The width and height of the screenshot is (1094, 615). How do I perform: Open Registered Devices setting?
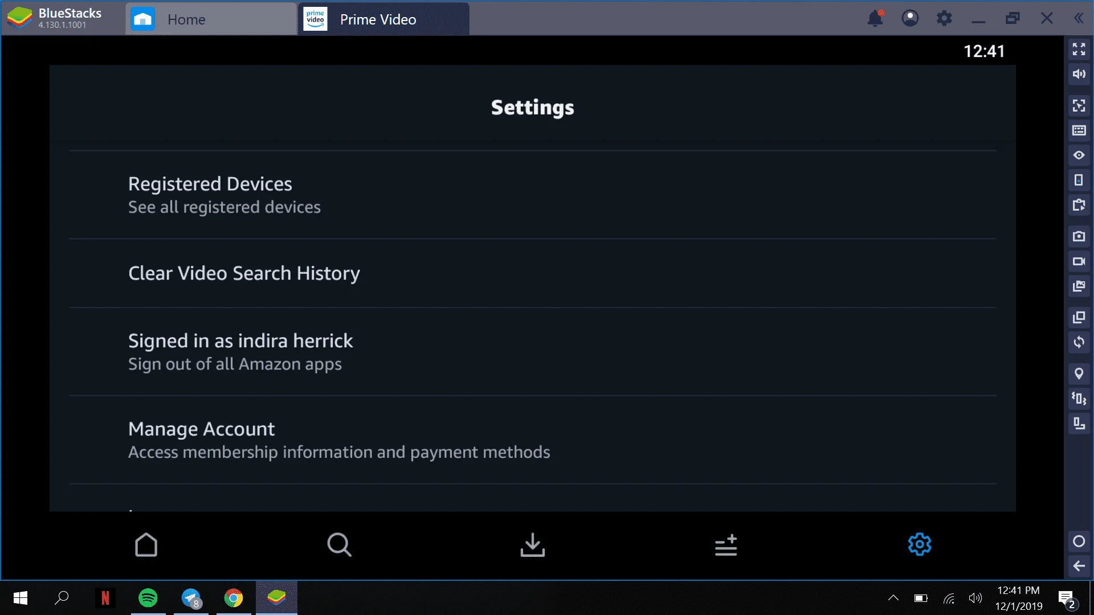click(532, 195)
